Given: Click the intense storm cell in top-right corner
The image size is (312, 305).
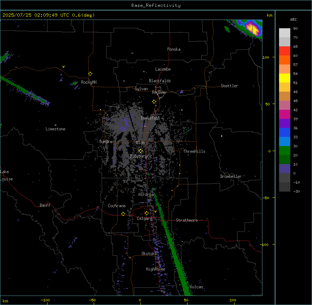Looking at the screenshot, I should [252, 29].
